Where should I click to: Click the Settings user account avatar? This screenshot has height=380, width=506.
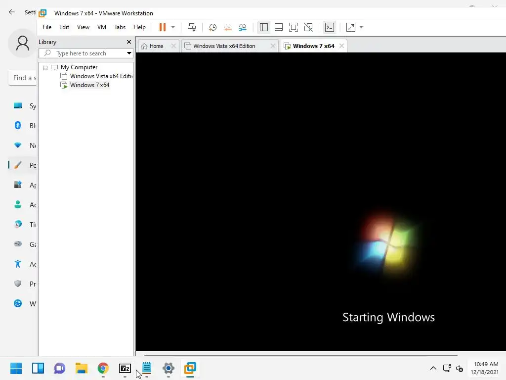(23, 43)
